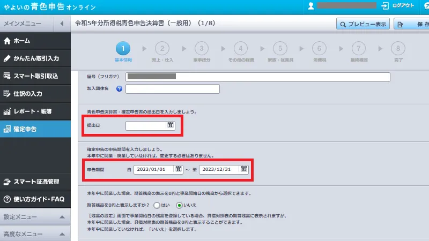Viewport: 429px width, 241px height.
Task: Select 確定申告 in the sidebar
Action: tap(35, 129)
